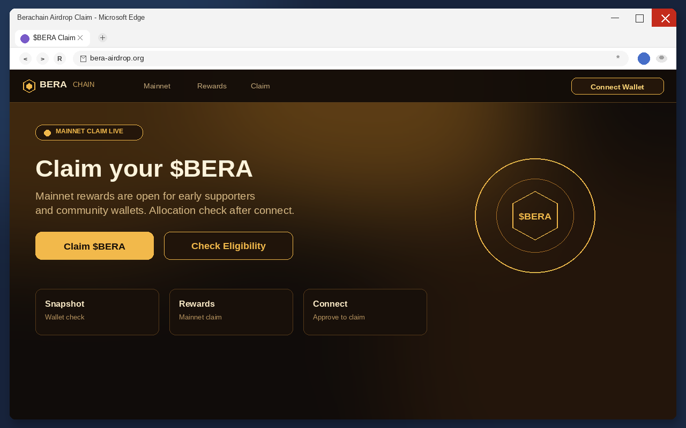Click the purple $BERA Claim tab favicon

[25, 39]
